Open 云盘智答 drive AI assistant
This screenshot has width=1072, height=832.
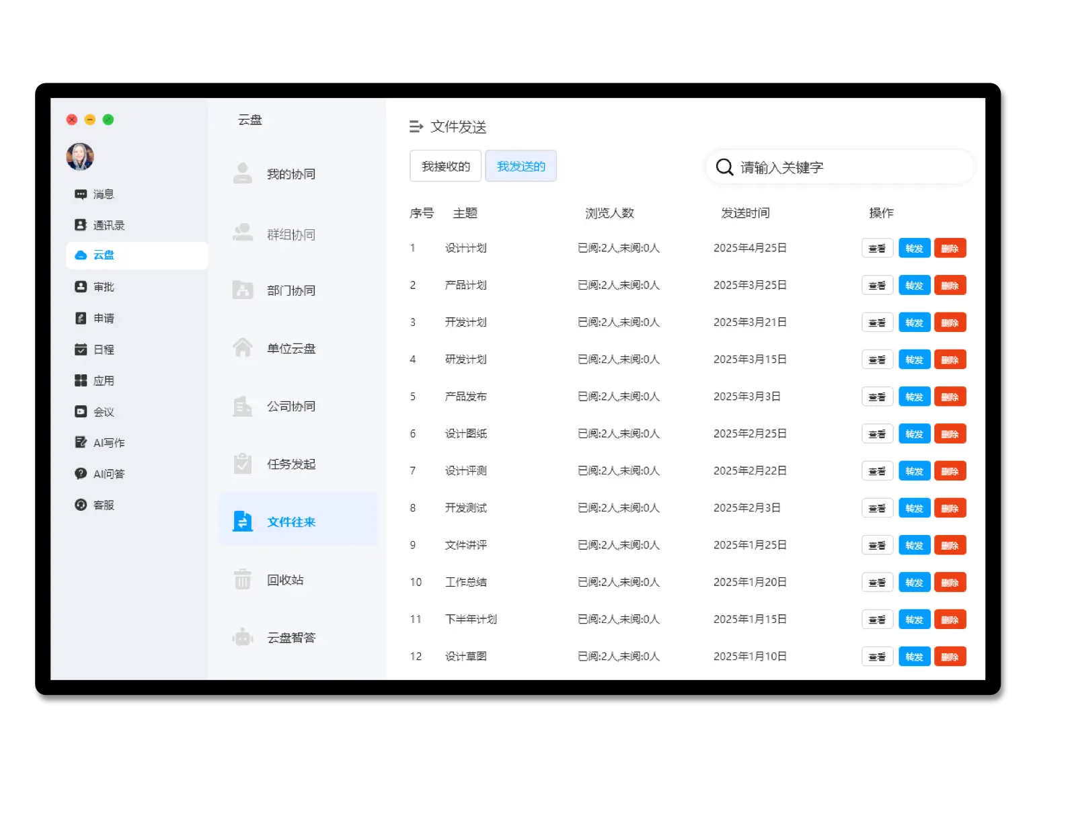click(274, 637)
